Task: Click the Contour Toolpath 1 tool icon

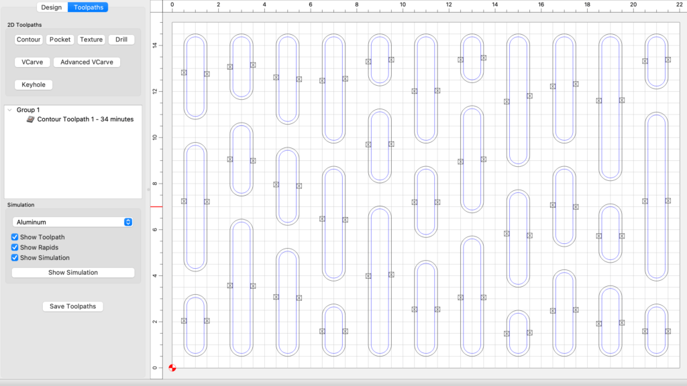Action: tap(31, 119)
